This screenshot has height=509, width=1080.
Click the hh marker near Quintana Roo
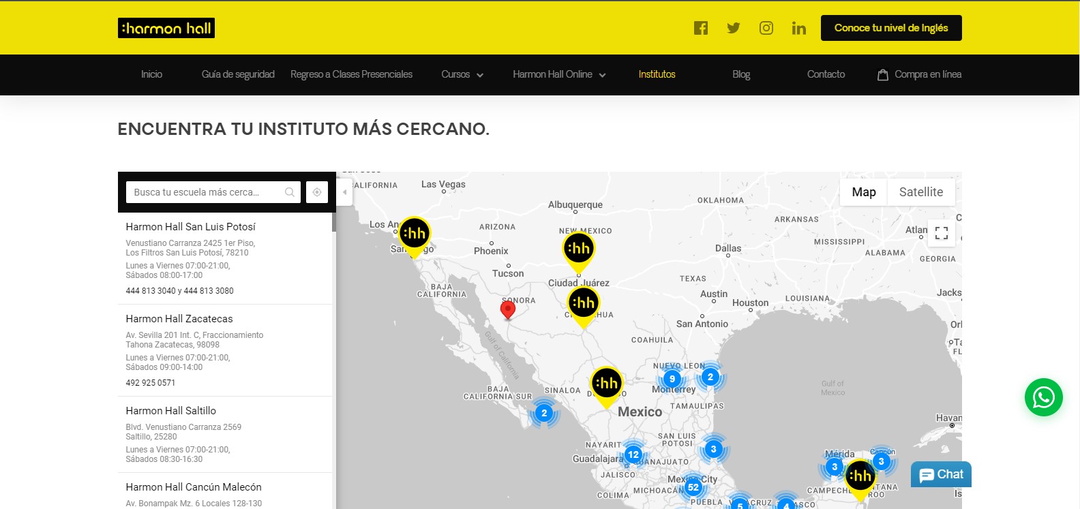860,479
